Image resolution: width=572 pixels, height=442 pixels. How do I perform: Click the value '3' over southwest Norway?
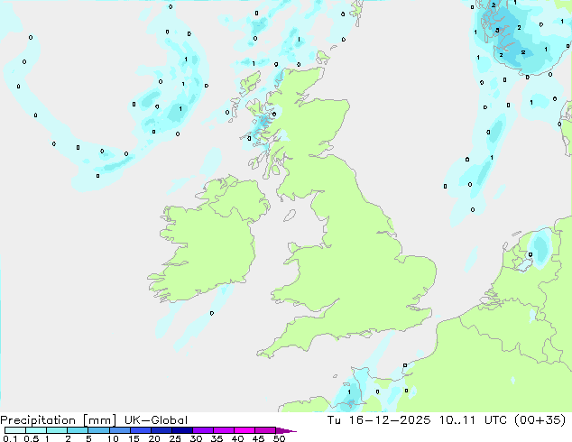(x=497, y=31)
